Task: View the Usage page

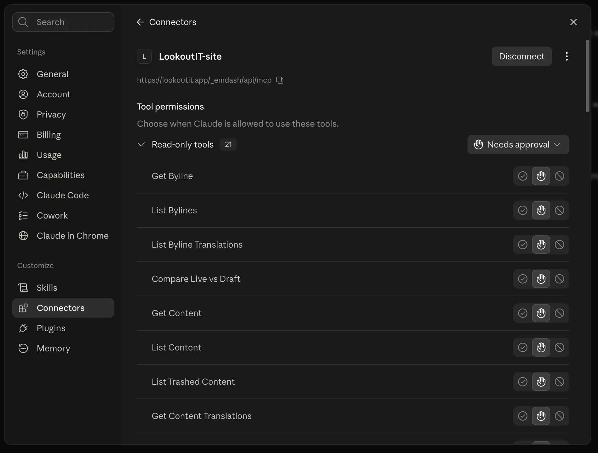Action: click(x=63, y=155)
